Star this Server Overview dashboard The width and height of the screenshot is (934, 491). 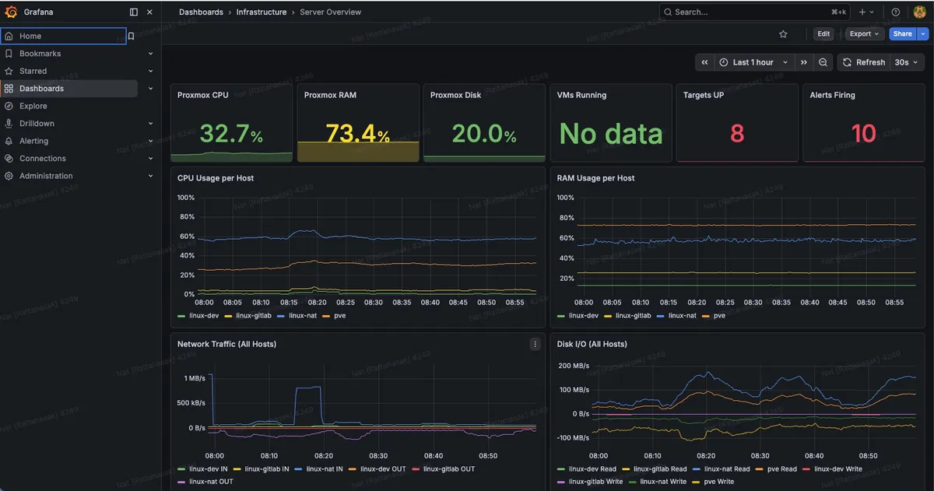[x=784, y=33]
